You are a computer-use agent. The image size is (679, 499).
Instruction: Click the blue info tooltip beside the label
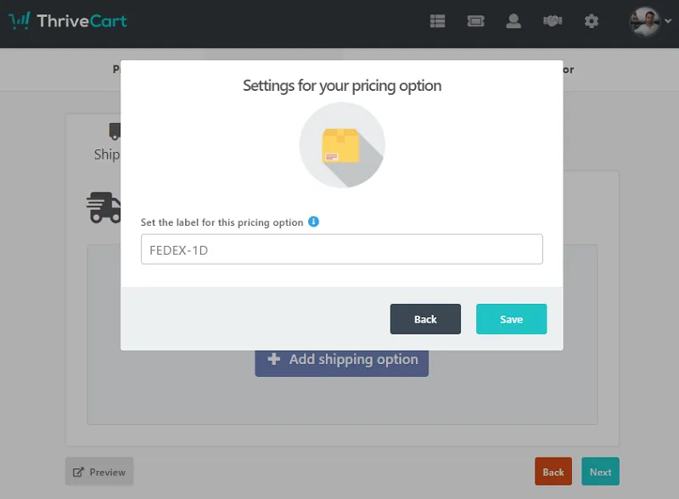314,221
